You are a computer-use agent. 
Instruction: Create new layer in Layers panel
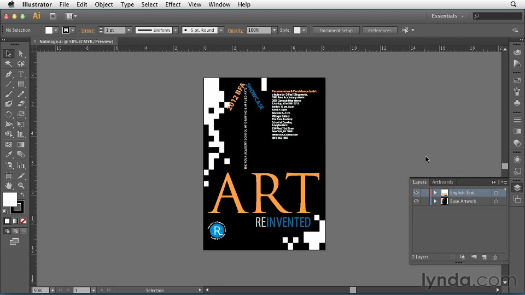tap(484, 257)
